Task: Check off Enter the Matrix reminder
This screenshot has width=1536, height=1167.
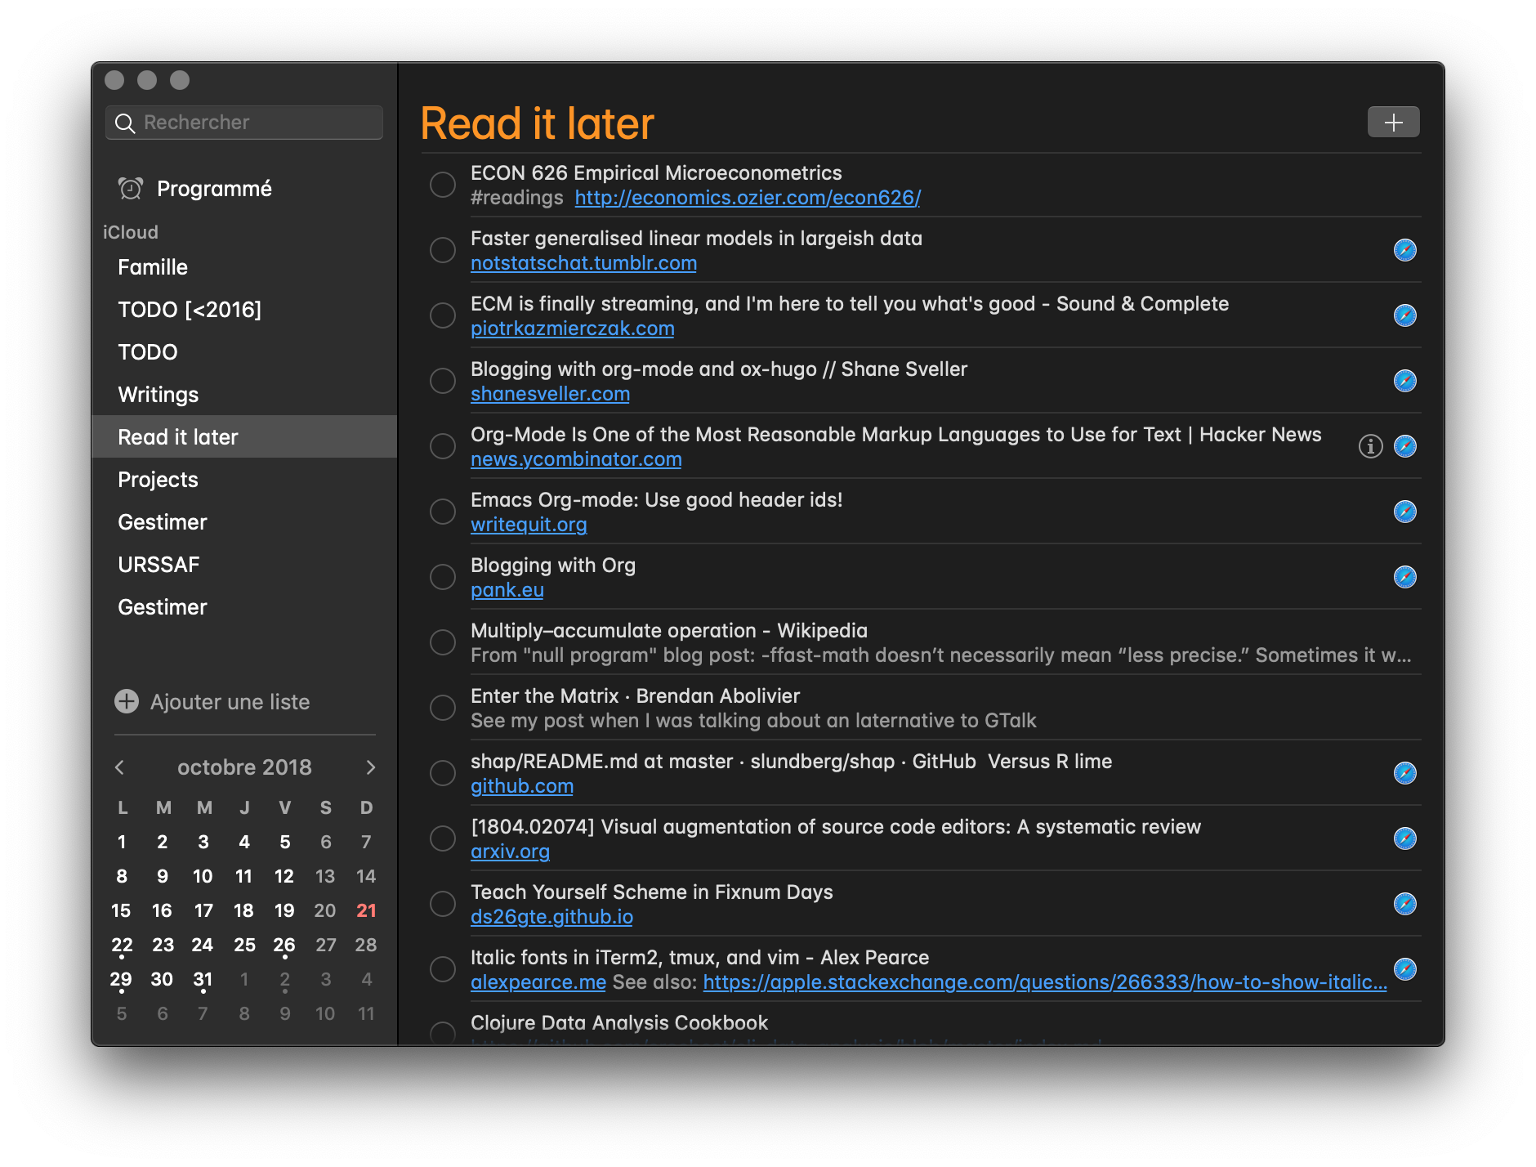Action: (443, 708)
